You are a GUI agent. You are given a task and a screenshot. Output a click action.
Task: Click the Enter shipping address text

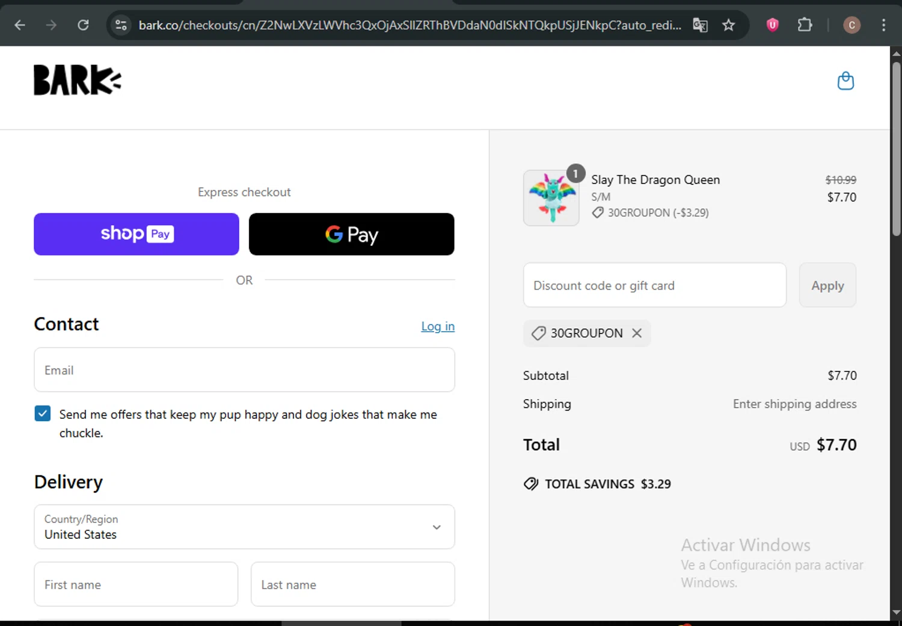pos(794,404)
